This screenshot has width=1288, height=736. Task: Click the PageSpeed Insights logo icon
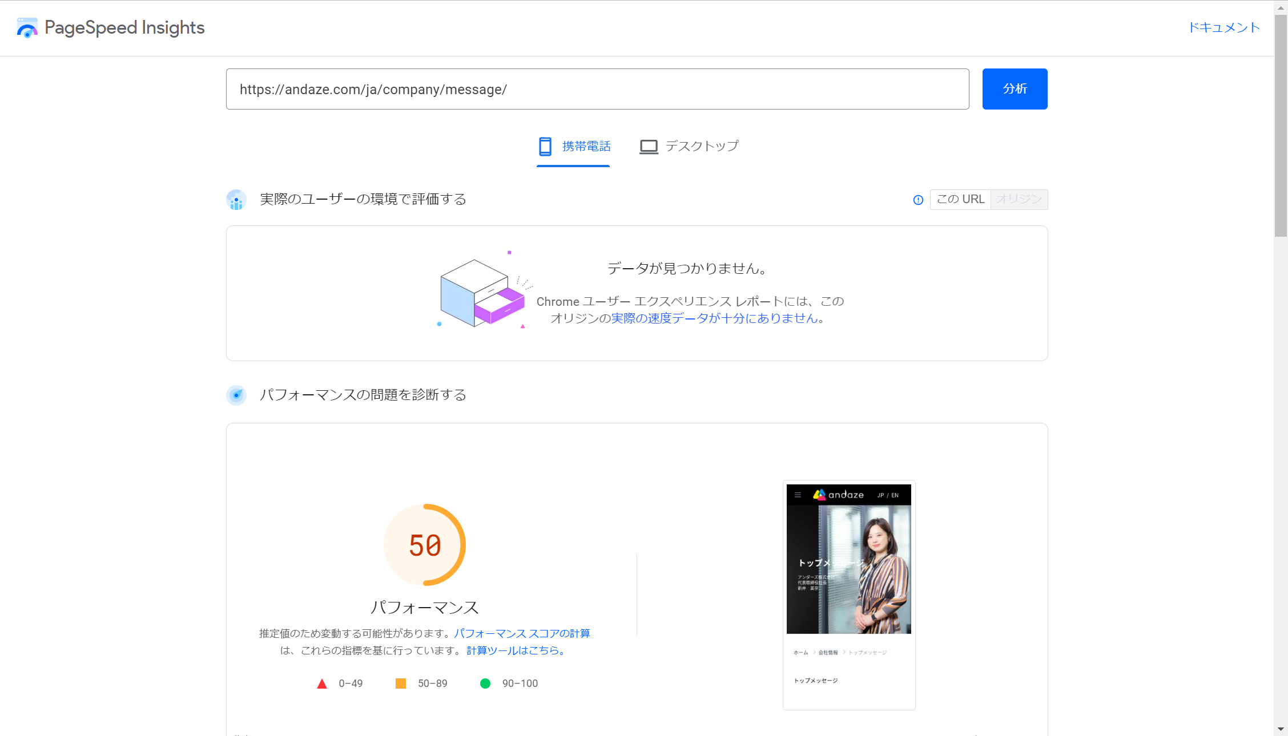pyautogui.click(x=27, y=27)
